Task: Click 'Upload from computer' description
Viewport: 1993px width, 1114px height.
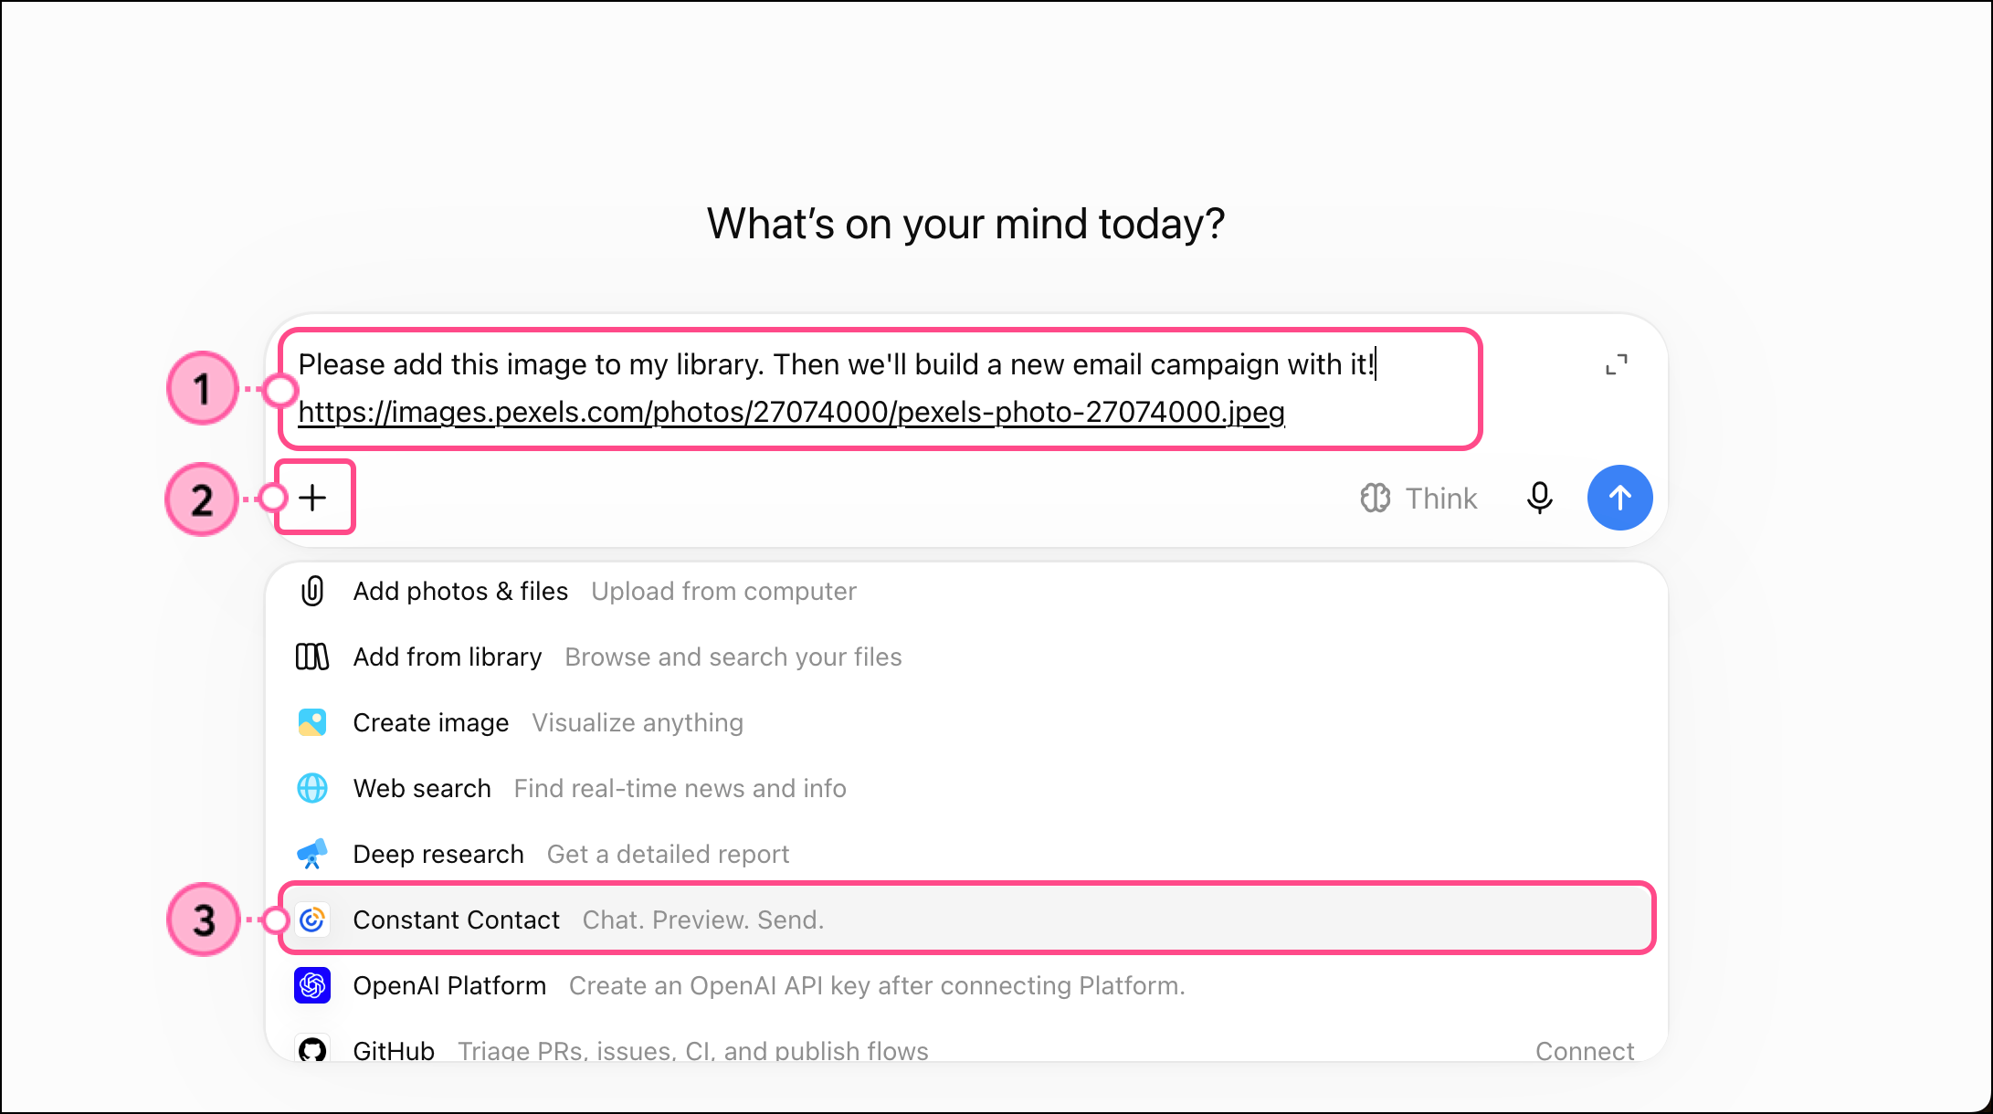Action: point(723,592)
